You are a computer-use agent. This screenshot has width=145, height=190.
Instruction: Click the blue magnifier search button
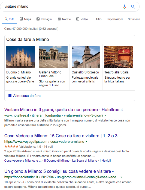pyautogui.click(x=133, y=7)
